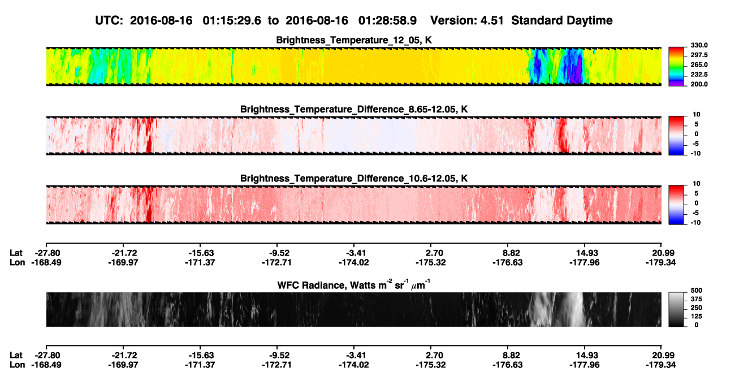Select the 12.05 brightness temperature image strip
Image resolution: width=735 pixels, height=377 pixels.
tap(353, 66)
